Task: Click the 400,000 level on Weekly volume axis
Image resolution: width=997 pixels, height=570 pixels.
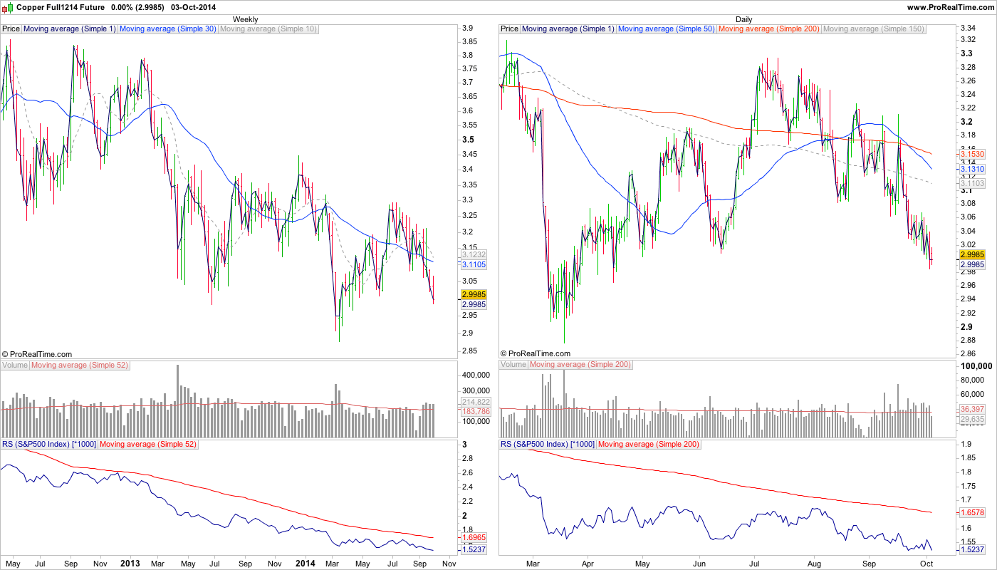Action: click(x=477, y=375)
